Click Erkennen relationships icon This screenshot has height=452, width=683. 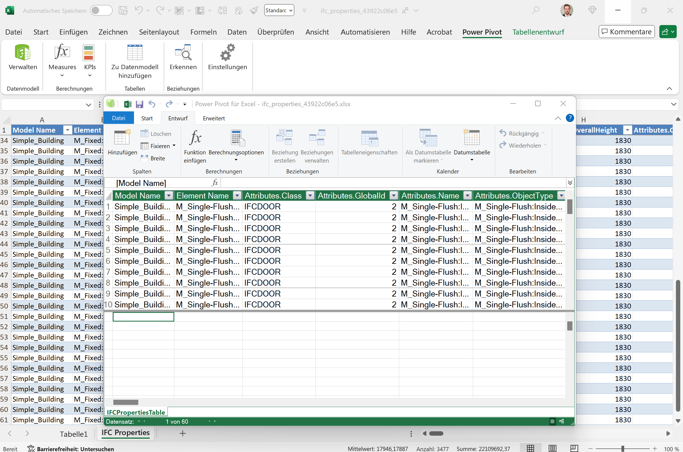[183, 57]
